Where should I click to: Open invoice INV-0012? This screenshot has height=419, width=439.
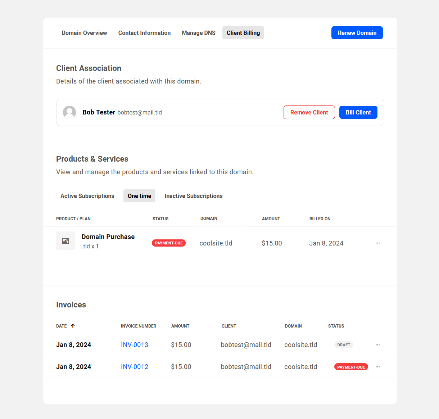tap(135, 366)
